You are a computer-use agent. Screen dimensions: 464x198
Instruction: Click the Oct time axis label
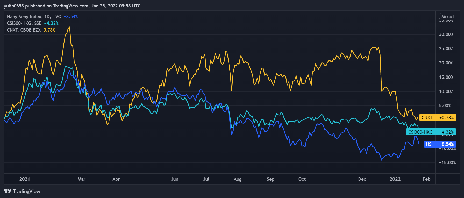pyautogui.click(x=302, y=179)
